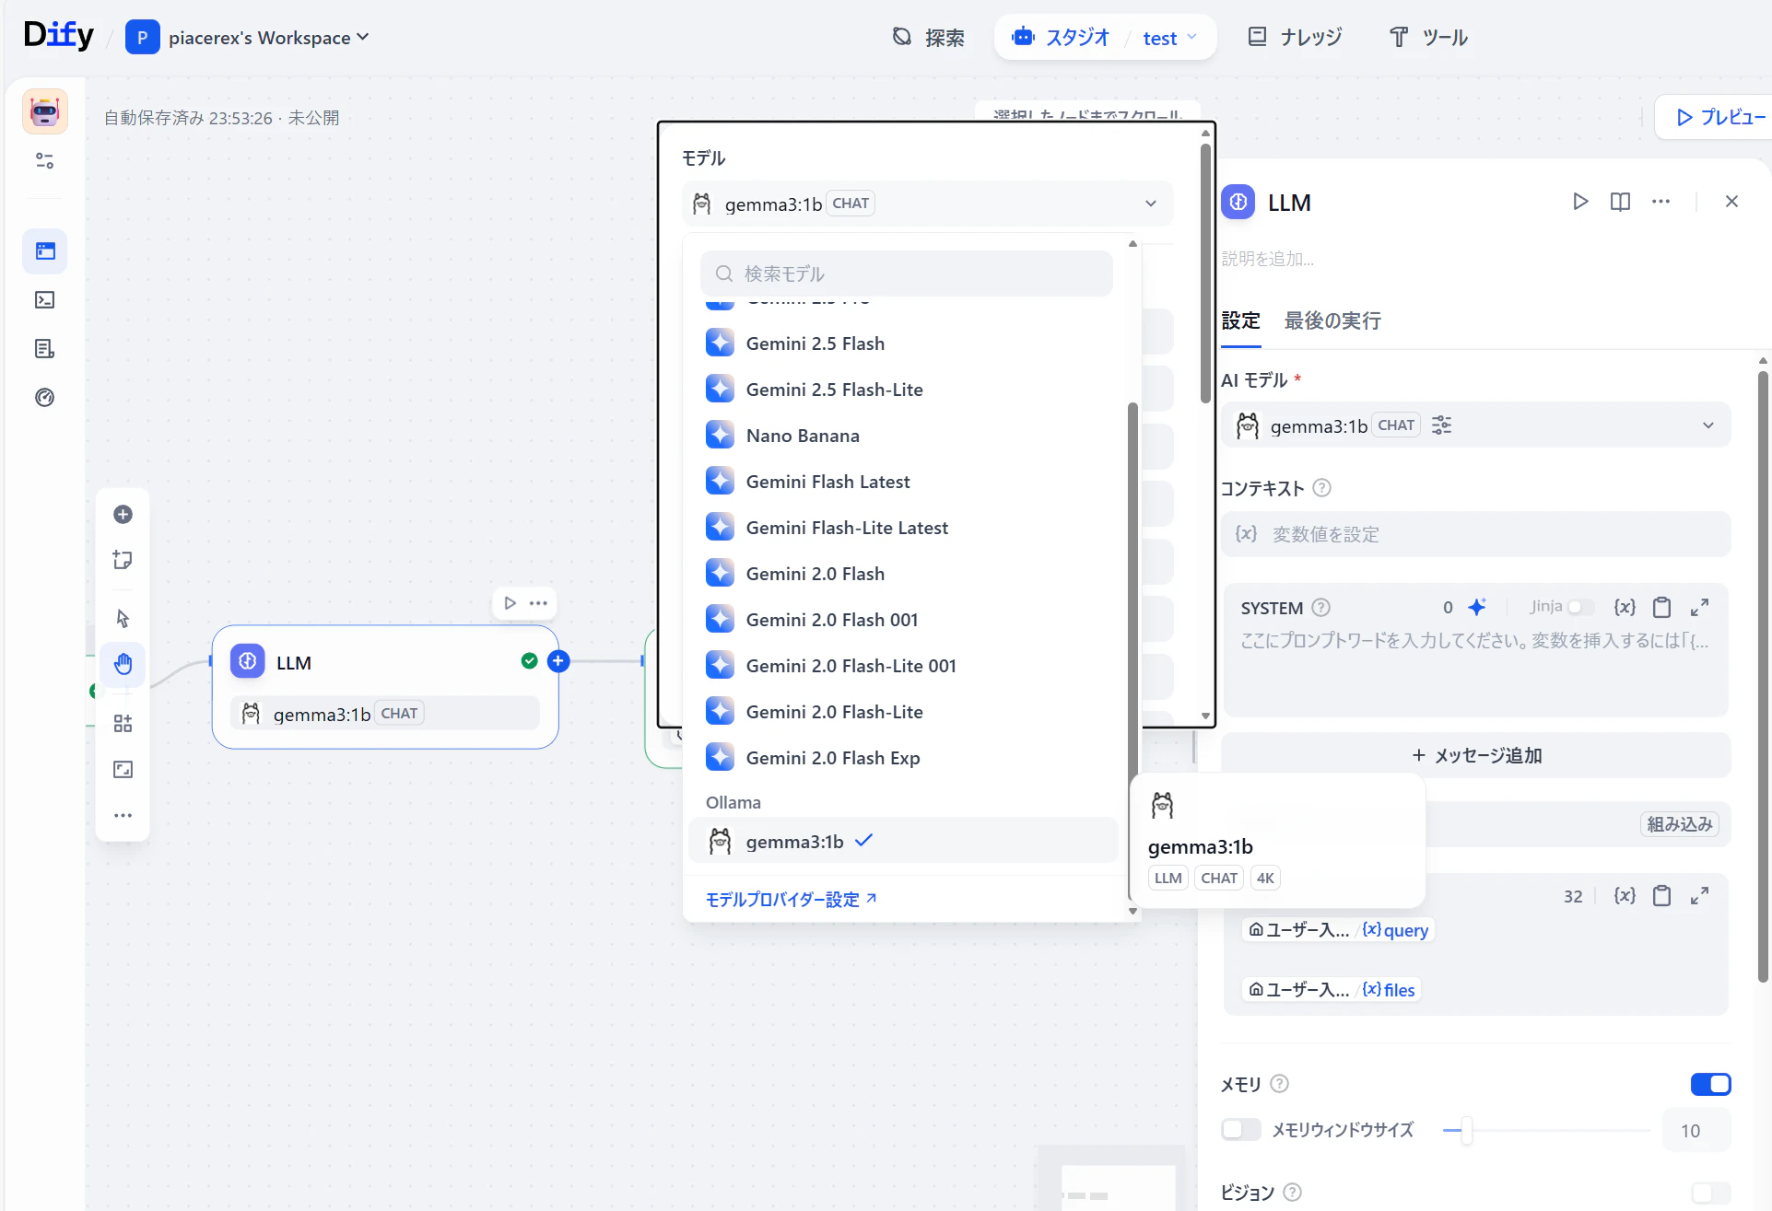Open canvas toolbar more options

click(x=123, y=816)
